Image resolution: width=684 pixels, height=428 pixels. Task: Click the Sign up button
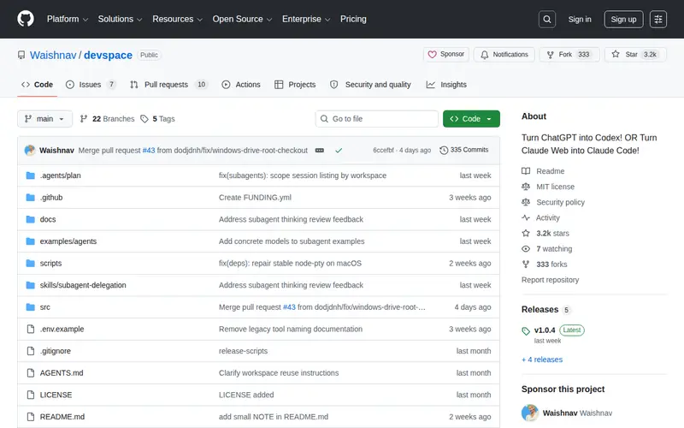click(x=623, y=19)
